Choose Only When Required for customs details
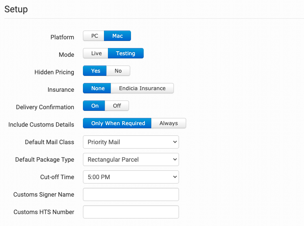Image resolution: width=304 pixels, height=226 pixels. [118, 124]
